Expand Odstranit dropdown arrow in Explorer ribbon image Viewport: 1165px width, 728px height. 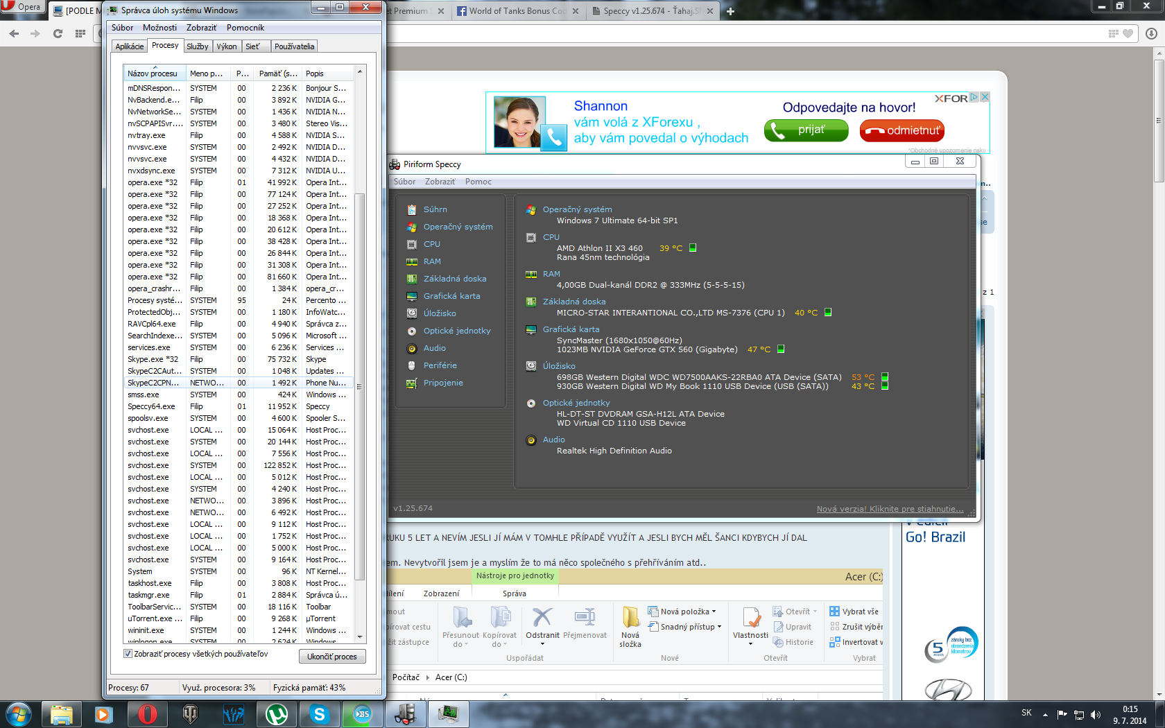[542, 644]
